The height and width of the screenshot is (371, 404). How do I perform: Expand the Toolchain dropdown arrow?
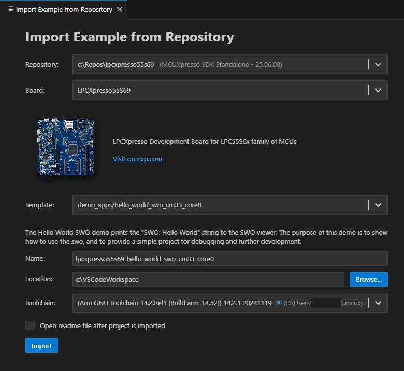(x=378, y=303)
